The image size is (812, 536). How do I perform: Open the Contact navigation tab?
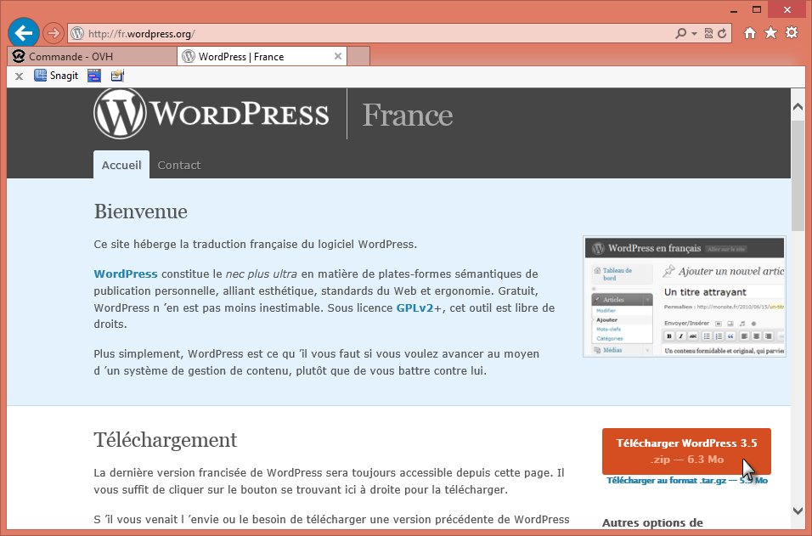pyautogui.click(x=178, y=165)
